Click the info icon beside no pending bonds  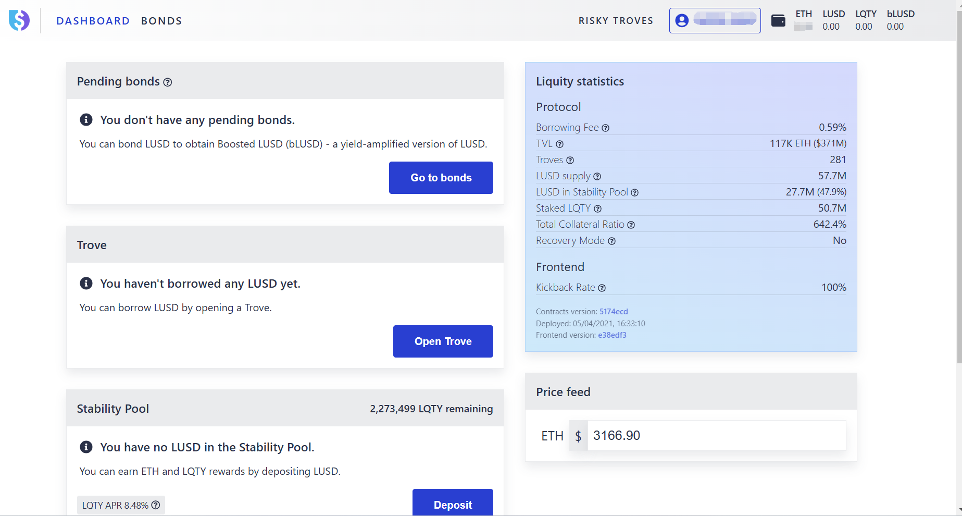(x=86, y=120)
